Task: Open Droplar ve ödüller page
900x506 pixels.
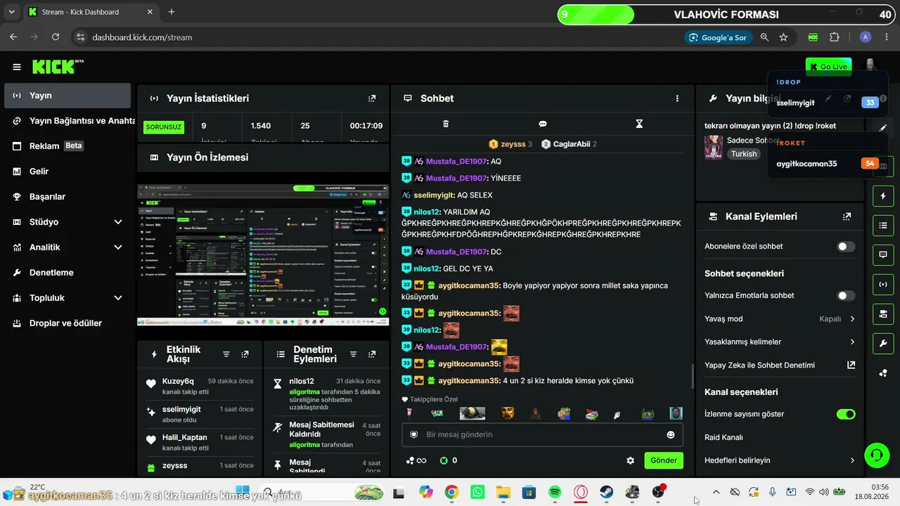Action: click(67, 323)
